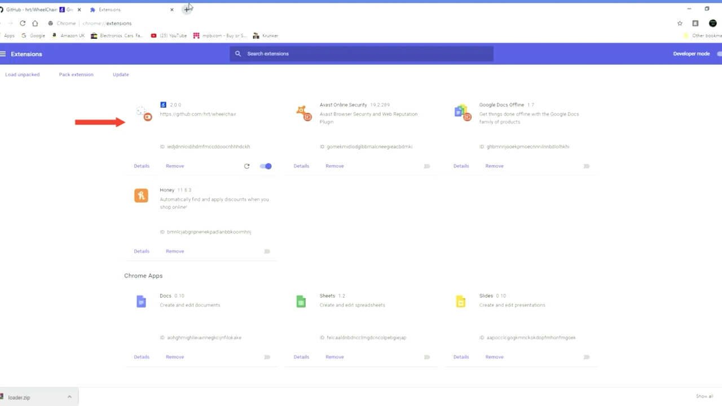
Task: Open the Extensions hamburger main menu
Action: click(3, 54)
